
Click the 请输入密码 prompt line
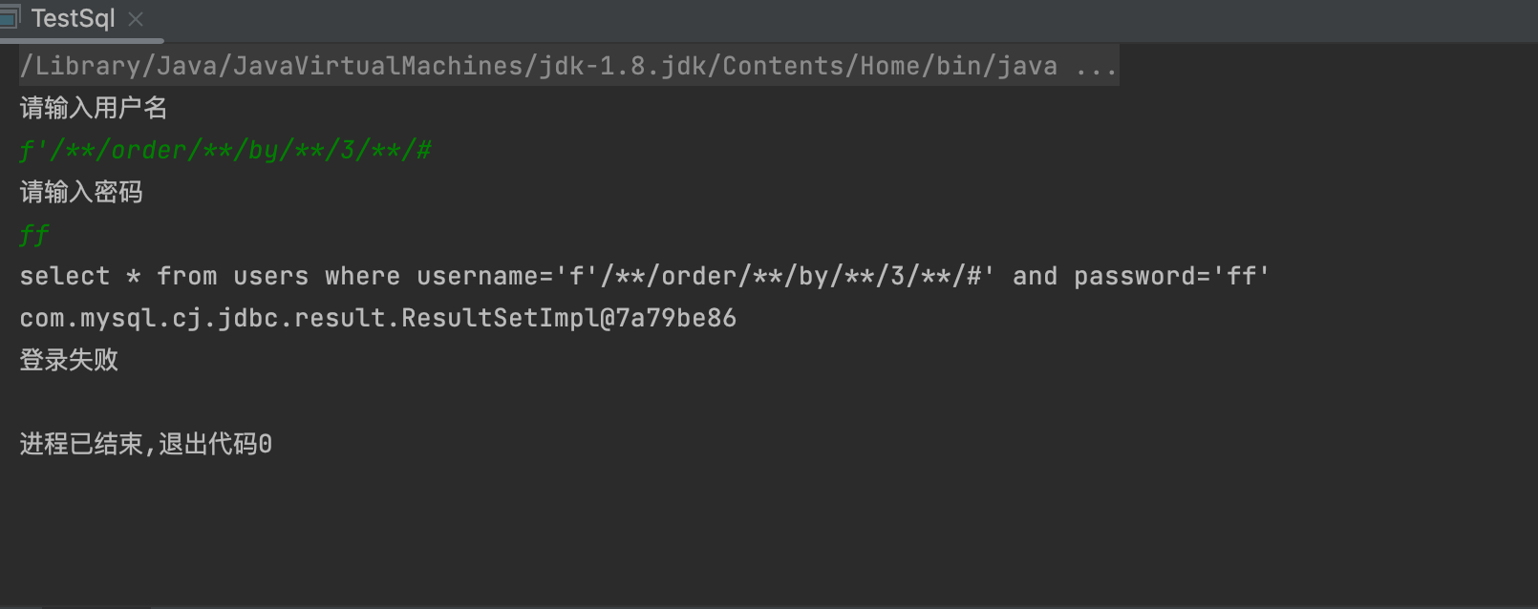pos(81,192)
